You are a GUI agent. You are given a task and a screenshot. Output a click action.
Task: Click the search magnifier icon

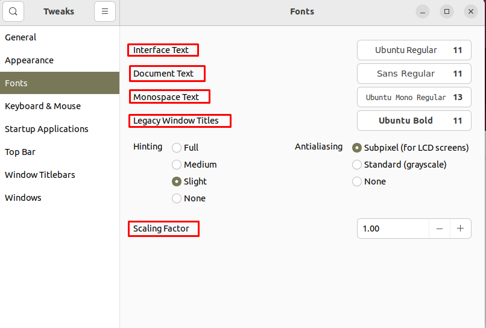click(x=13, y=11)
